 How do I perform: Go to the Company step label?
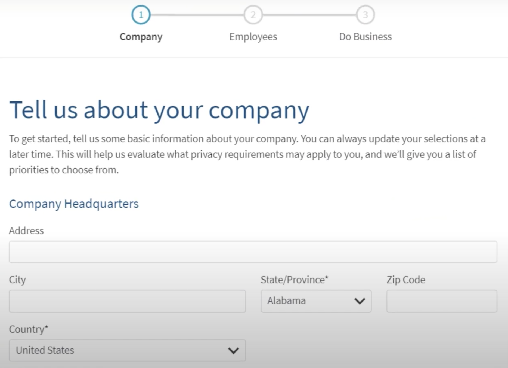[141, 37]
